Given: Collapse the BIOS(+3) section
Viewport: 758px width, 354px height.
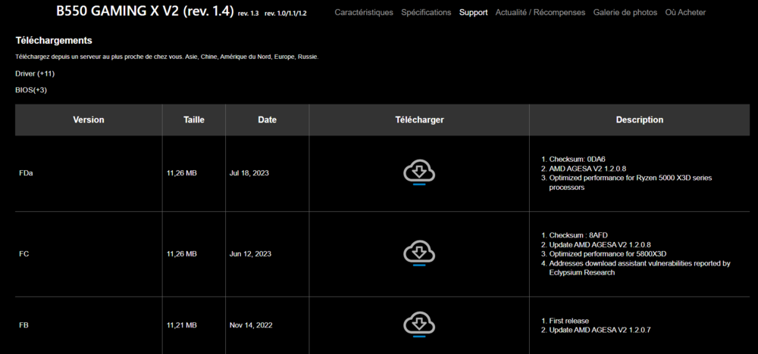Looking at the screenshot, I should tap(31, 90).
